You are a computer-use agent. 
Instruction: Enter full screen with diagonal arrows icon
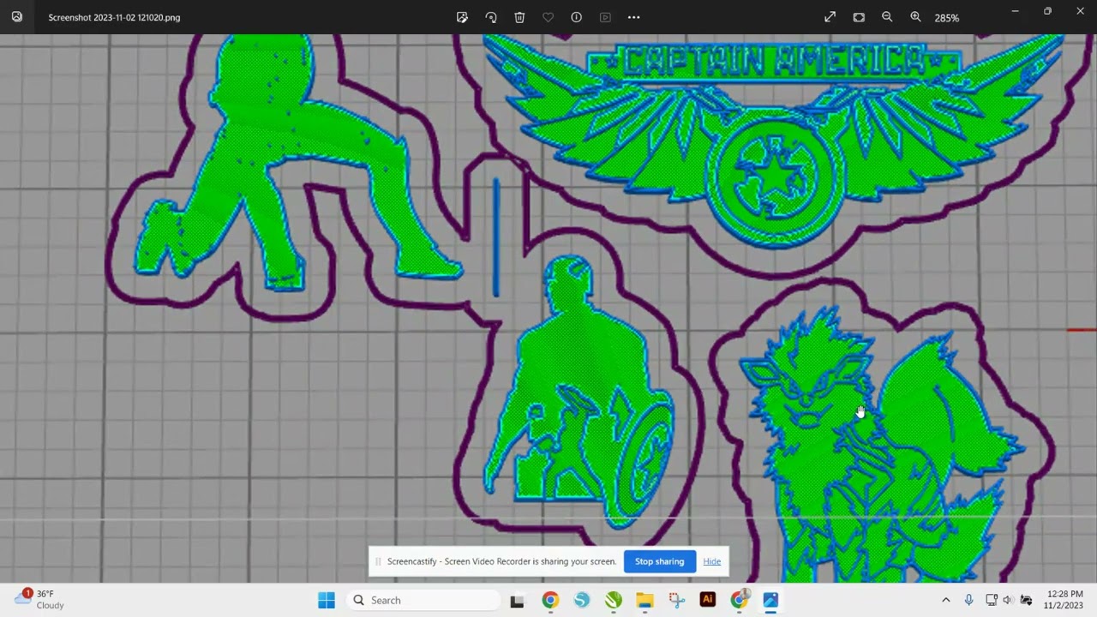point(830,17)
